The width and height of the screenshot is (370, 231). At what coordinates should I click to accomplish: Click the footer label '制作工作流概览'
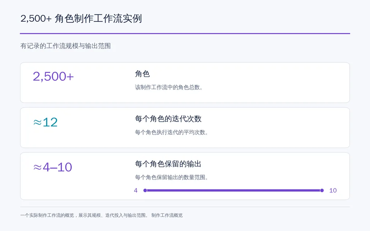tap(167, 215)
